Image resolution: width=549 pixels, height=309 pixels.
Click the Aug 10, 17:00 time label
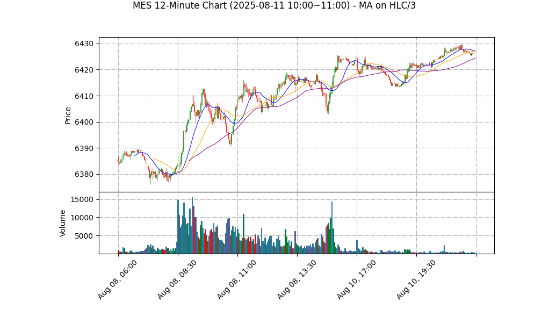click(x=356, y=279)
